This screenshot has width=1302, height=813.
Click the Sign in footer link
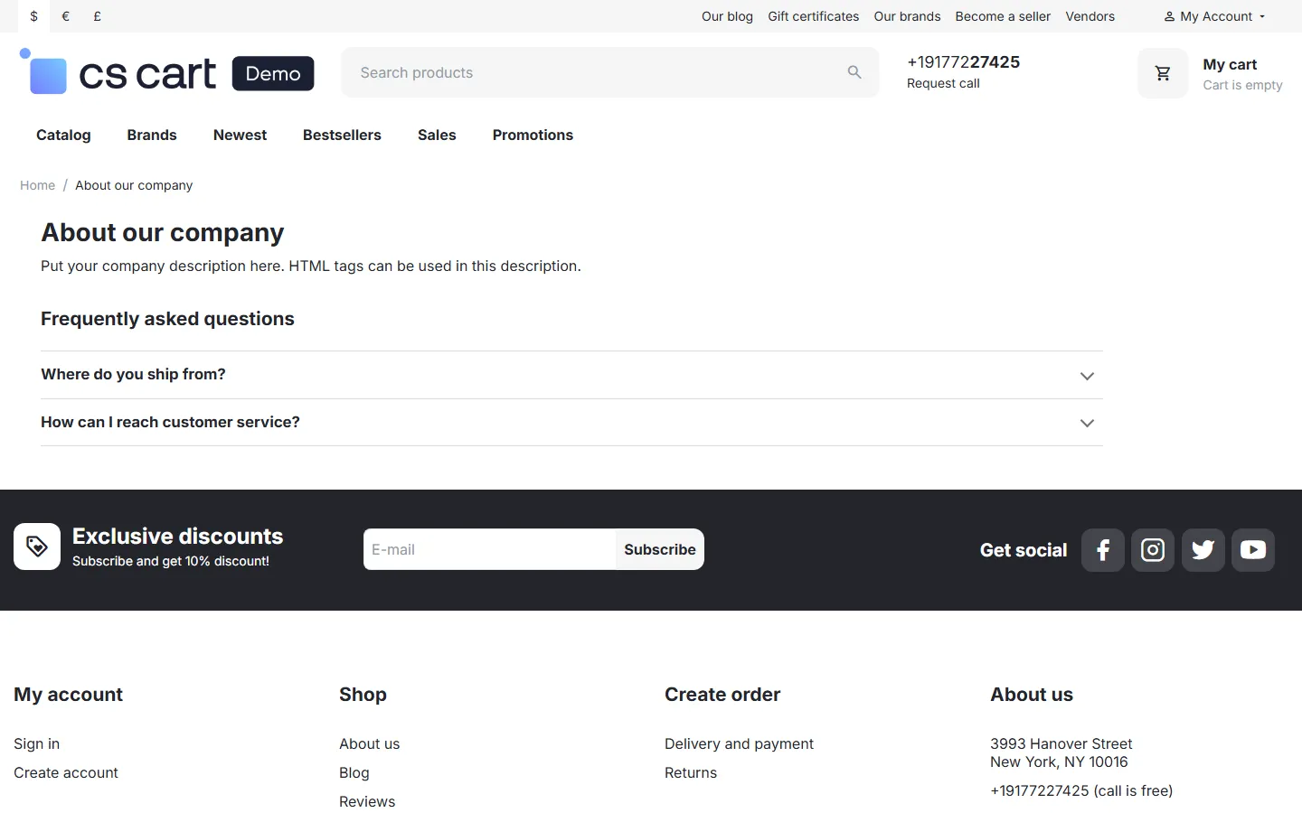tap(36, 743)
